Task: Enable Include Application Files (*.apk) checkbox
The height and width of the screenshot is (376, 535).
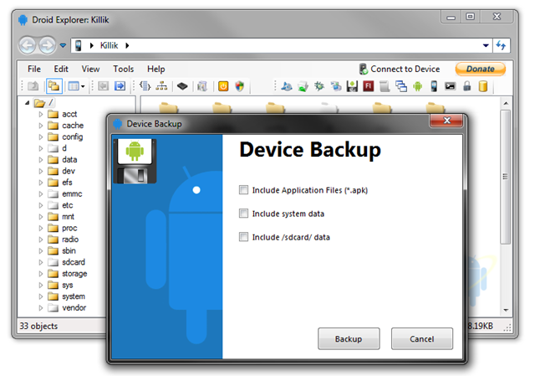Action: (x=243, y=190)
